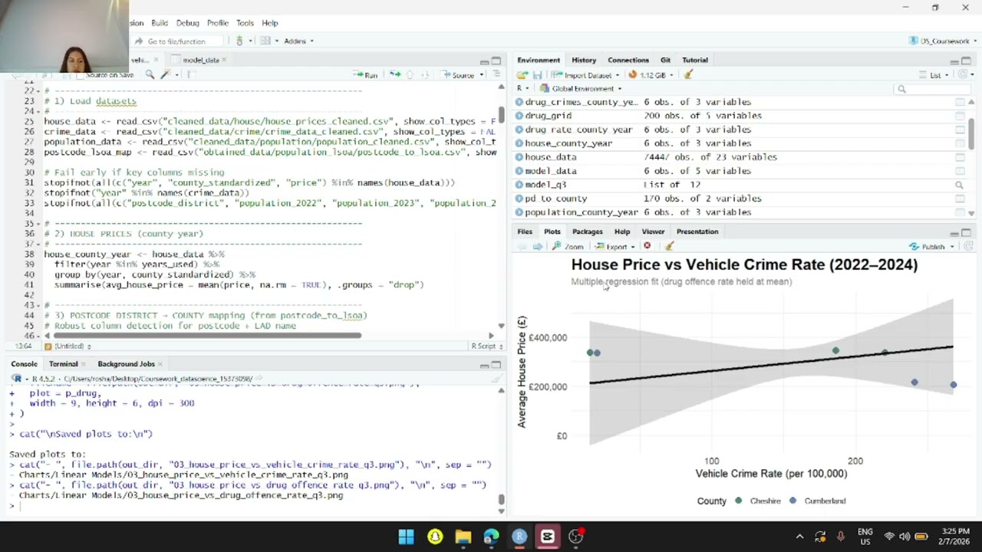Viewport: 982px width, 552px height.
Task: Click the Save workspace disk icon
Action: click(x=537, y=74)
